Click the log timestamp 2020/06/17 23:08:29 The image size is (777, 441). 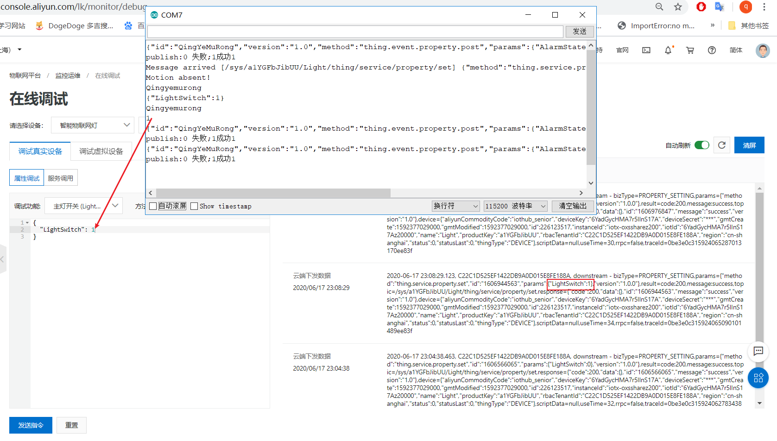[x=321, y=288]
